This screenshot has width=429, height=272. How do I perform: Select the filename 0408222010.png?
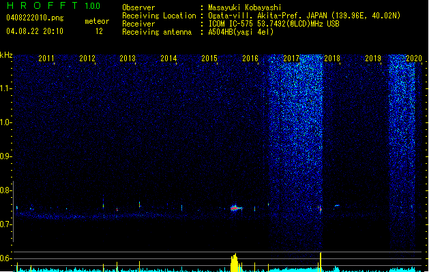pos(35,18)
